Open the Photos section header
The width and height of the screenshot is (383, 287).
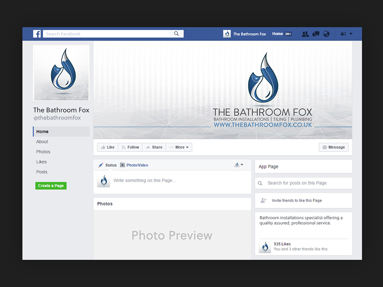coord(105,204)
